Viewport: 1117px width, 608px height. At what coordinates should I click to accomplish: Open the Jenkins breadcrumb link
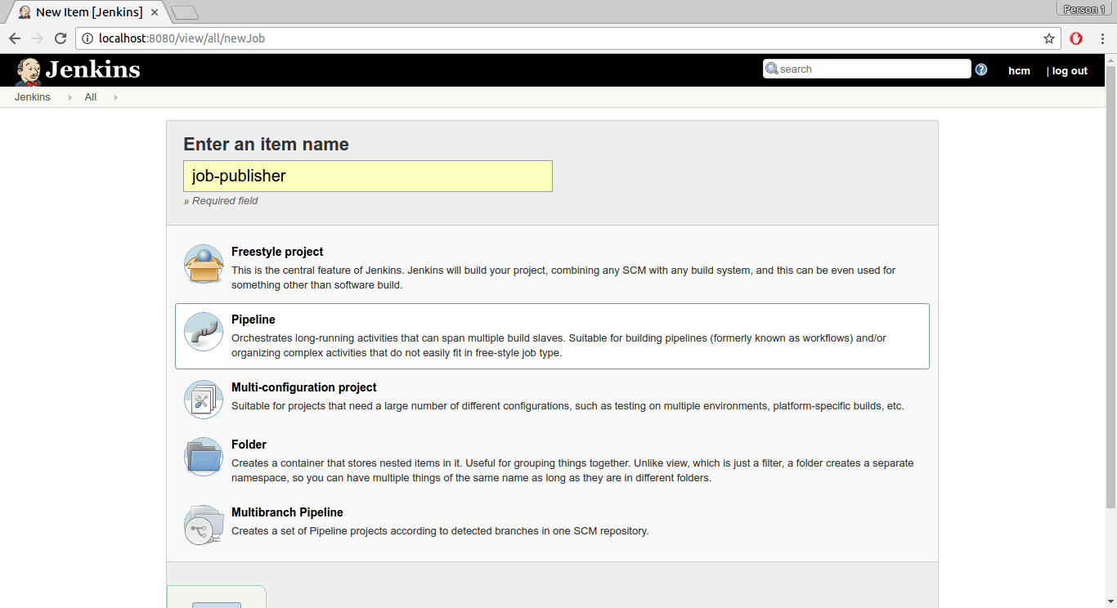(33, 97)
